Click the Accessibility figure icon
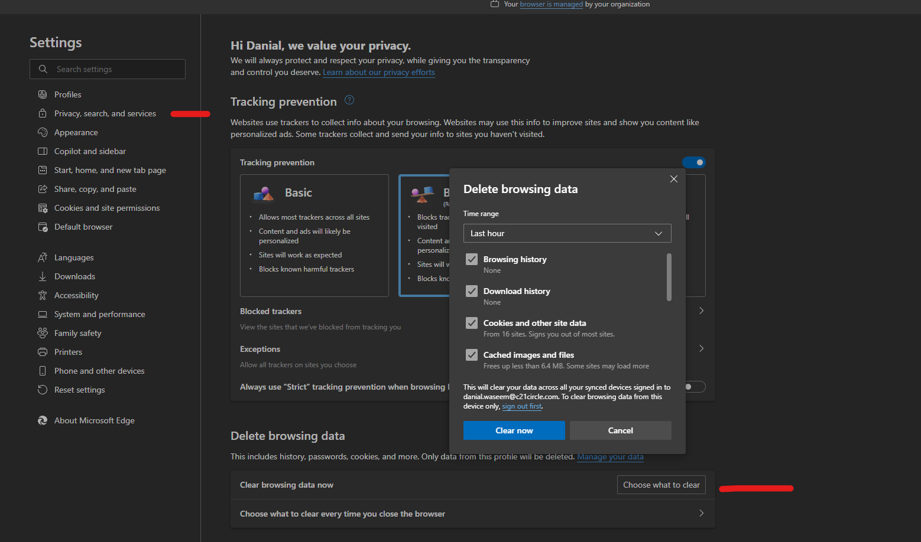Screen dimensions: 921x542 tap(43, 295)
